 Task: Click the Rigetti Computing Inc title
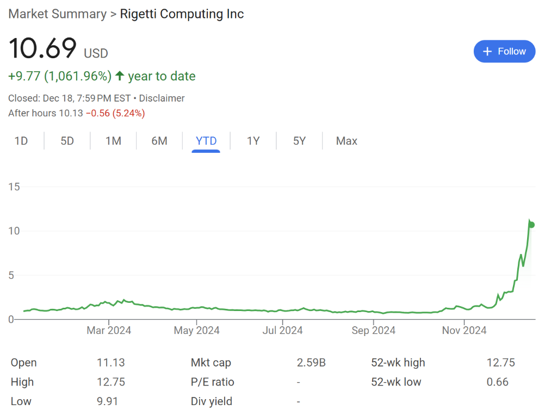click(x=182, y=14)
